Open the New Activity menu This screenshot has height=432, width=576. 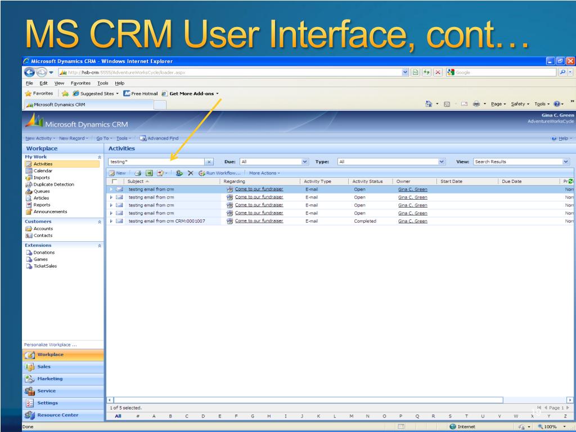click(x=40, y=138)
